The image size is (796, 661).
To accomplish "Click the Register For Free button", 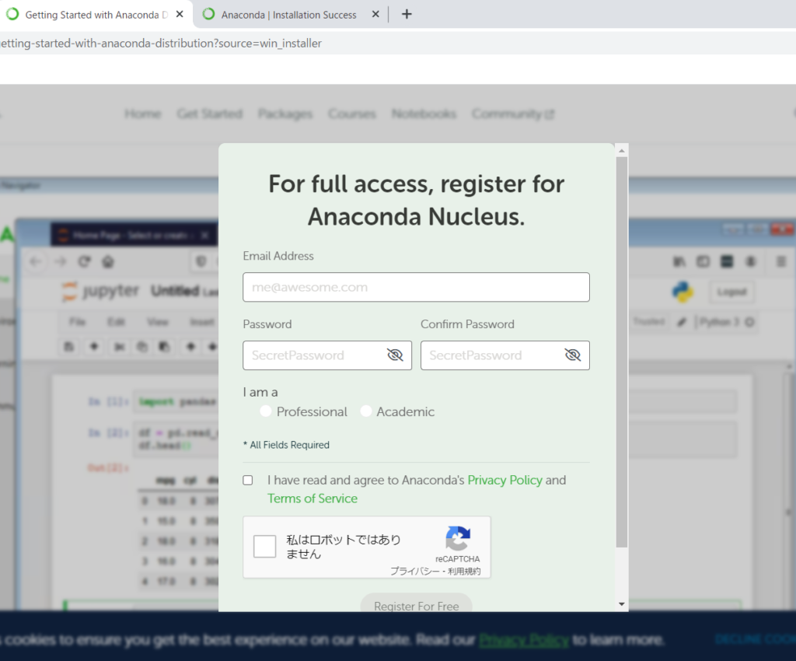I will [417, 603].
